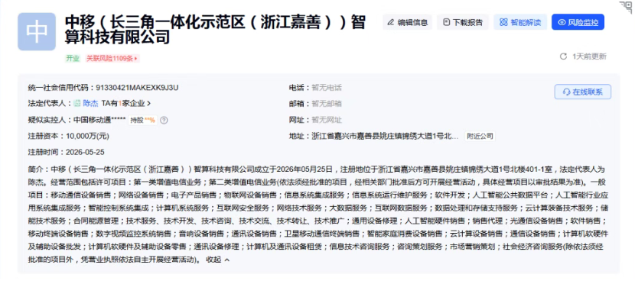Expand 关联风险1109条 tag arrow
635x281 pixels.
pyautogui.click(x=135, y=59)
